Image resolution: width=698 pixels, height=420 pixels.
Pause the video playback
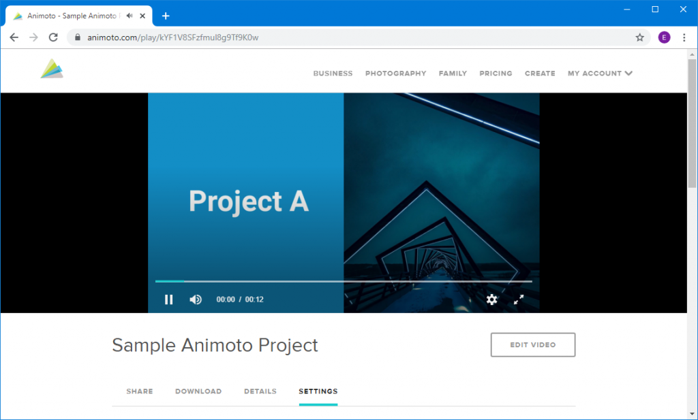click(x=168, y=300)
